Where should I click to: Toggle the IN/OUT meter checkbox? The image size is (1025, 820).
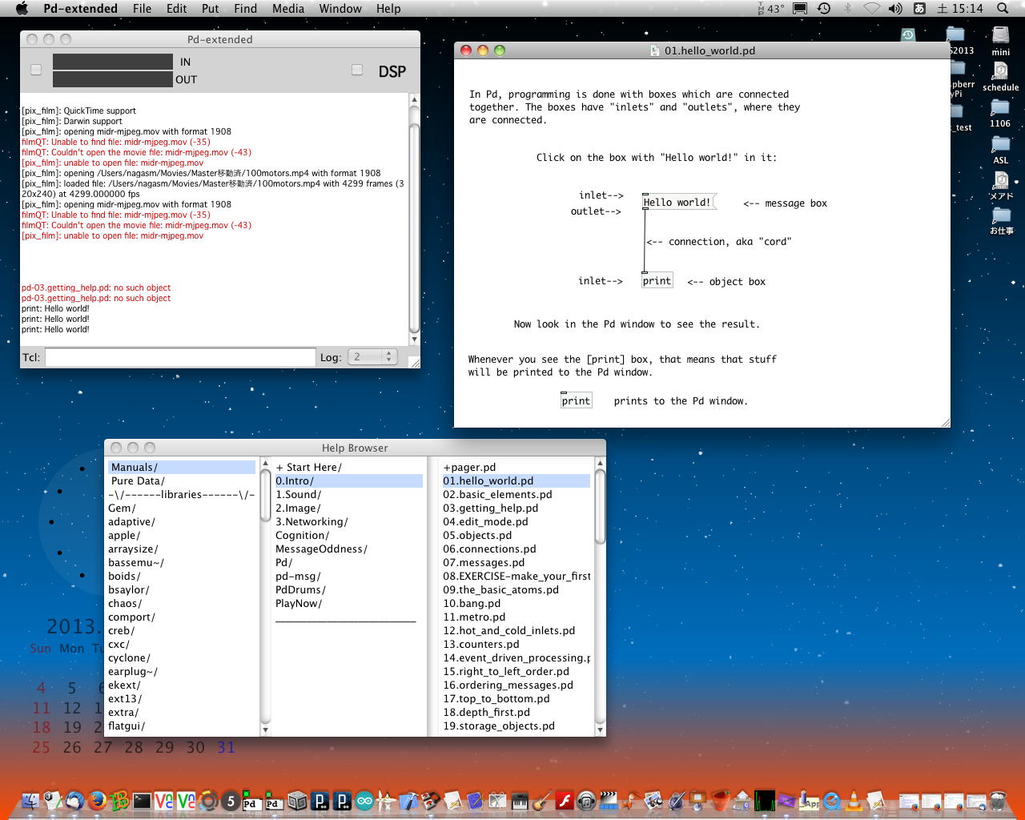coord(36,70)
